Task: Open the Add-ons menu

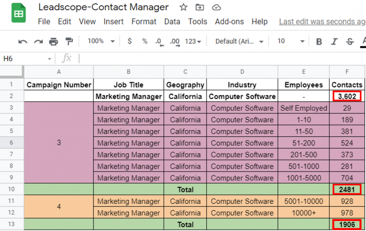Action: click(x=229, y=22)
